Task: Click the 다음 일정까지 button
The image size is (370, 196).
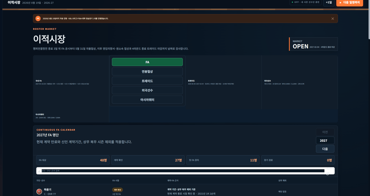Action: [349, 2]
